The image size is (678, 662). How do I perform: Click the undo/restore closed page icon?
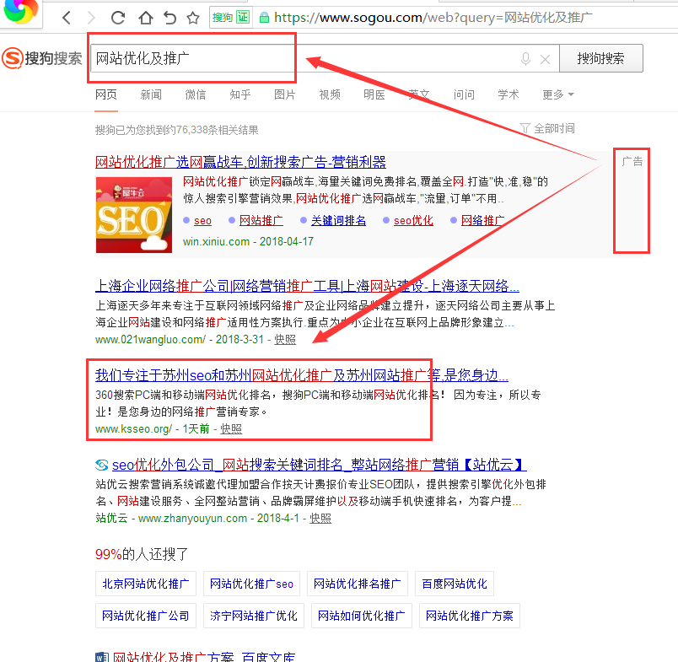pyautogui.click(x=169, y=17)
